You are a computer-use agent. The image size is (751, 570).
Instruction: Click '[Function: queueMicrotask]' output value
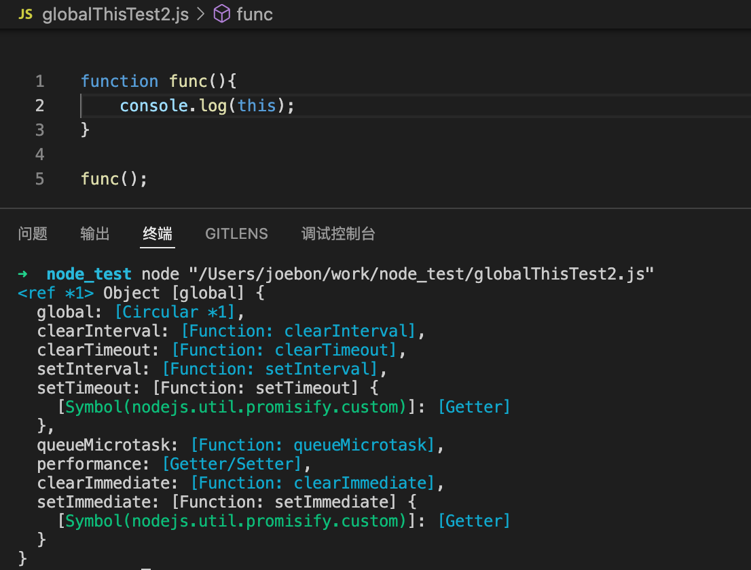tap(312, 445)
